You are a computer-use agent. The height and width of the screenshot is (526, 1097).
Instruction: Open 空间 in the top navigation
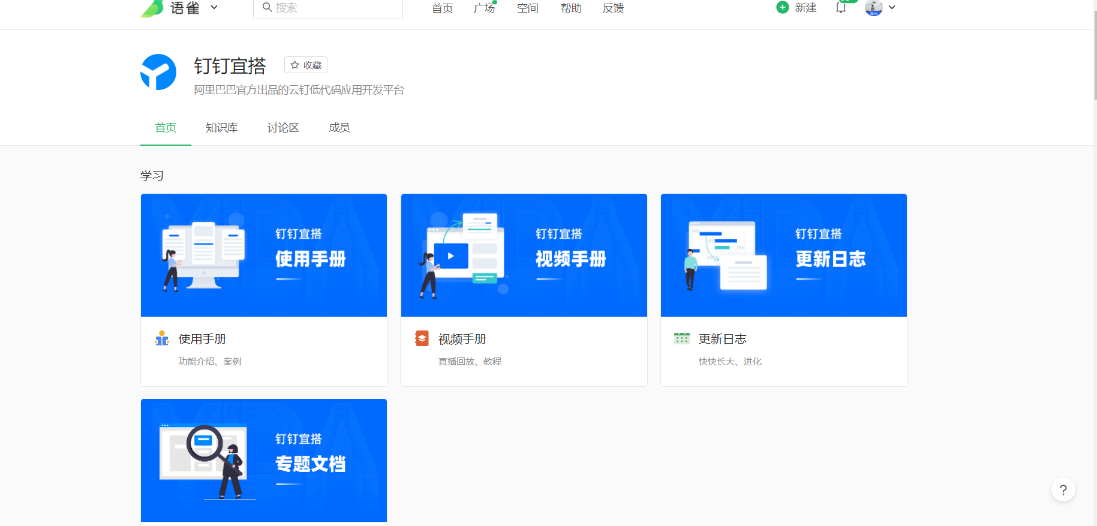[528, 8]
